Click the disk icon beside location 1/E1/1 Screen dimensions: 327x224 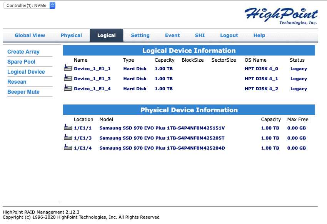coord(68,127)
